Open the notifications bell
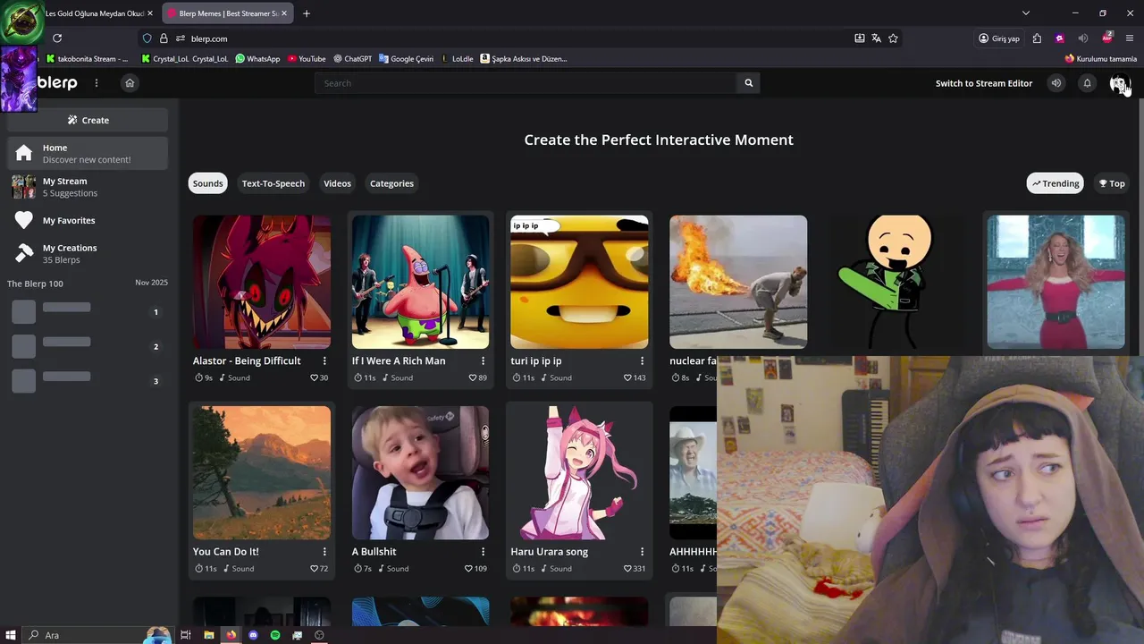This screenshot has height=644, width=1144. (x=1088, y=83)
